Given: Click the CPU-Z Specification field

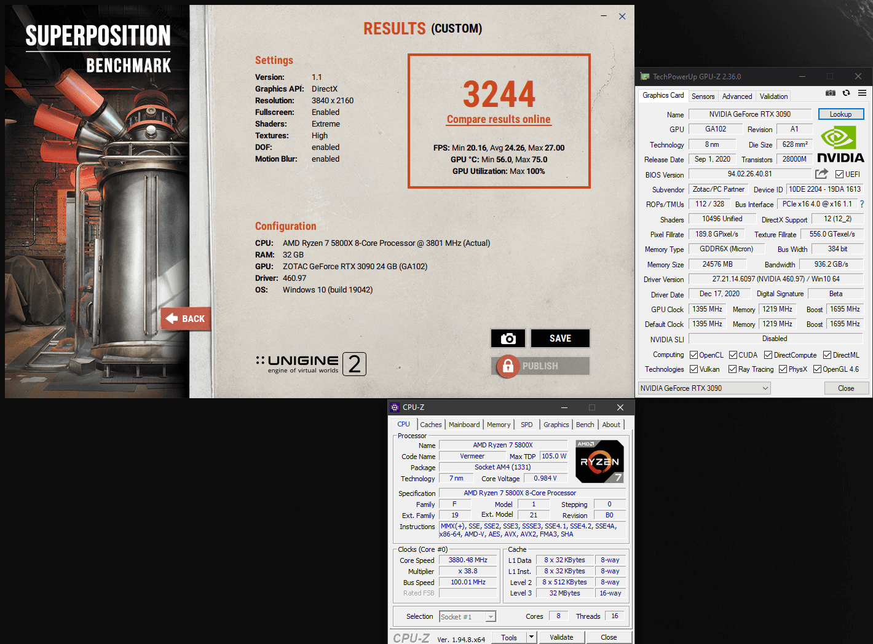Looking at the screenshot, I should (532, 493).
